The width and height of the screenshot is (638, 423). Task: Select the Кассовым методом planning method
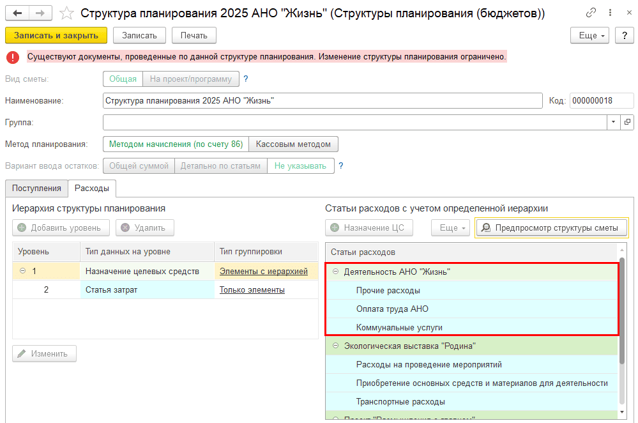(x=293, y=144)
